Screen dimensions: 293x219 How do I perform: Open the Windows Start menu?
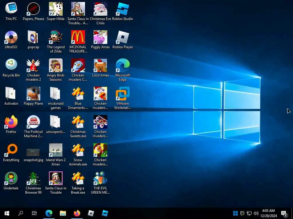coord(7,213)
